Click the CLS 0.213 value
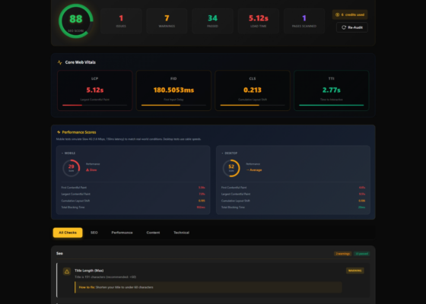Screen dimensions: 426x304 coord(253,90)
